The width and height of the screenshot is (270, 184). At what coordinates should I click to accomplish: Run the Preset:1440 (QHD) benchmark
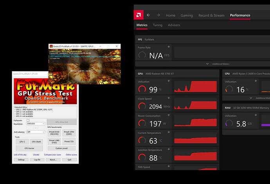(69, 133)
